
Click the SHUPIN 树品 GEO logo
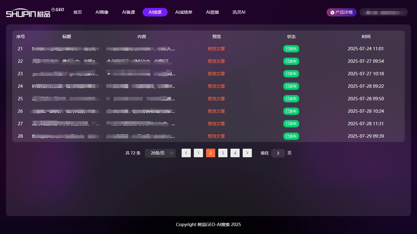click(x=34, y=12)
